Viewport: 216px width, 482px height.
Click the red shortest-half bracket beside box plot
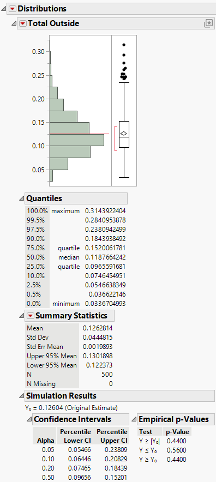coord(116,138)
